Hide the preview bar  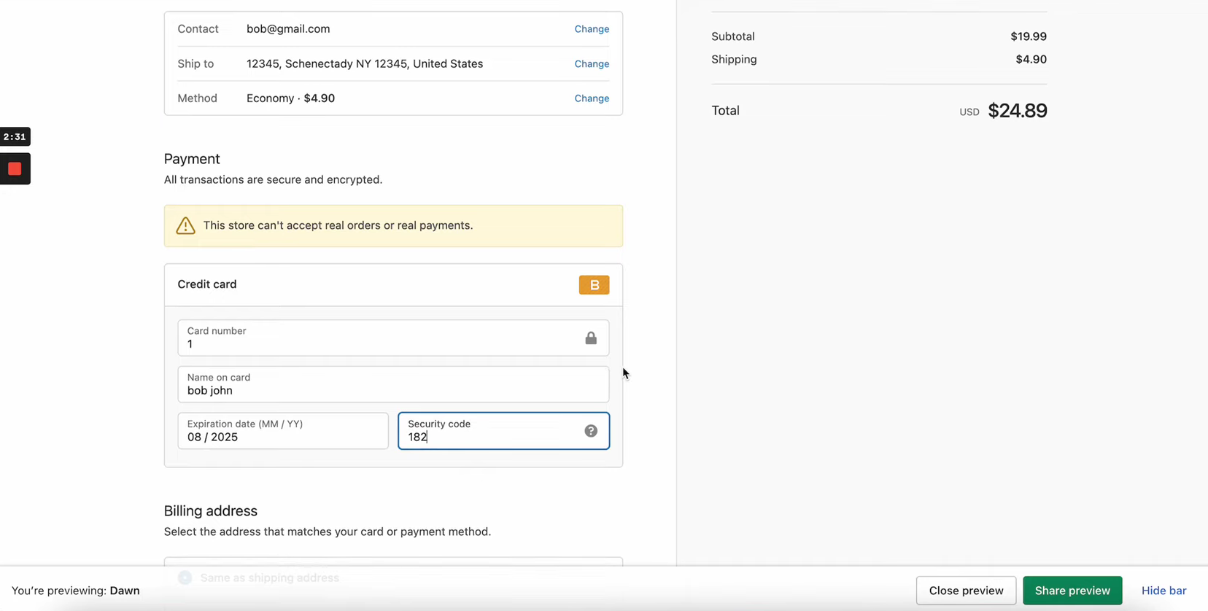1164,591
